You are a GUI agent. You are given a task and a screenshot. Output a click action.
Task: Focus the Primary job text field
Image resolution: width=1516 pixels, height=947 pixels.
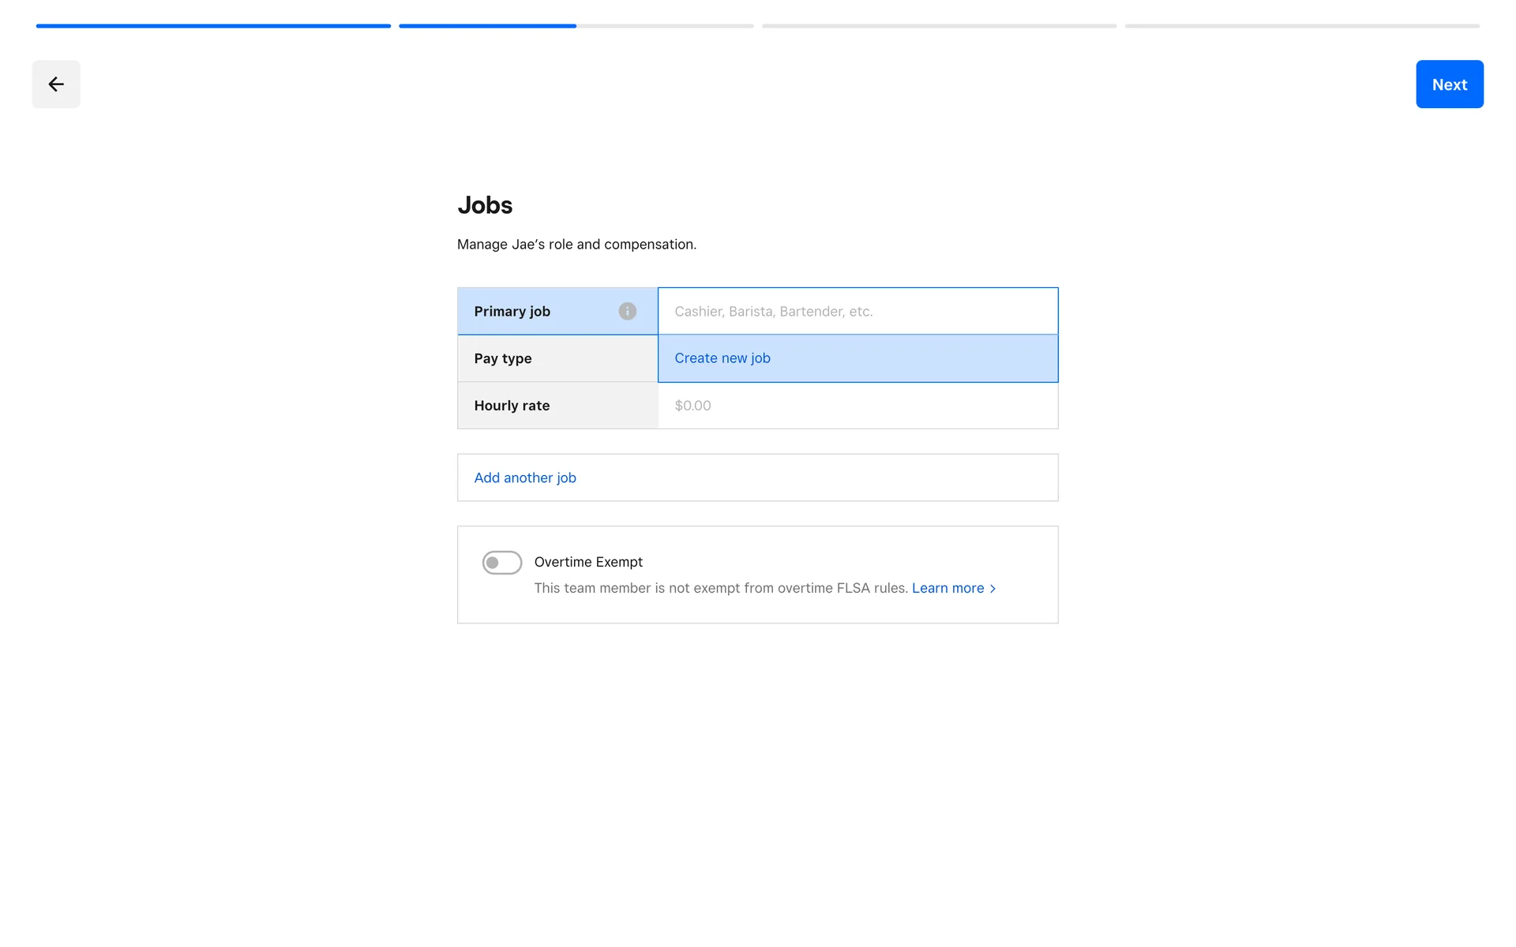[857, 311]
